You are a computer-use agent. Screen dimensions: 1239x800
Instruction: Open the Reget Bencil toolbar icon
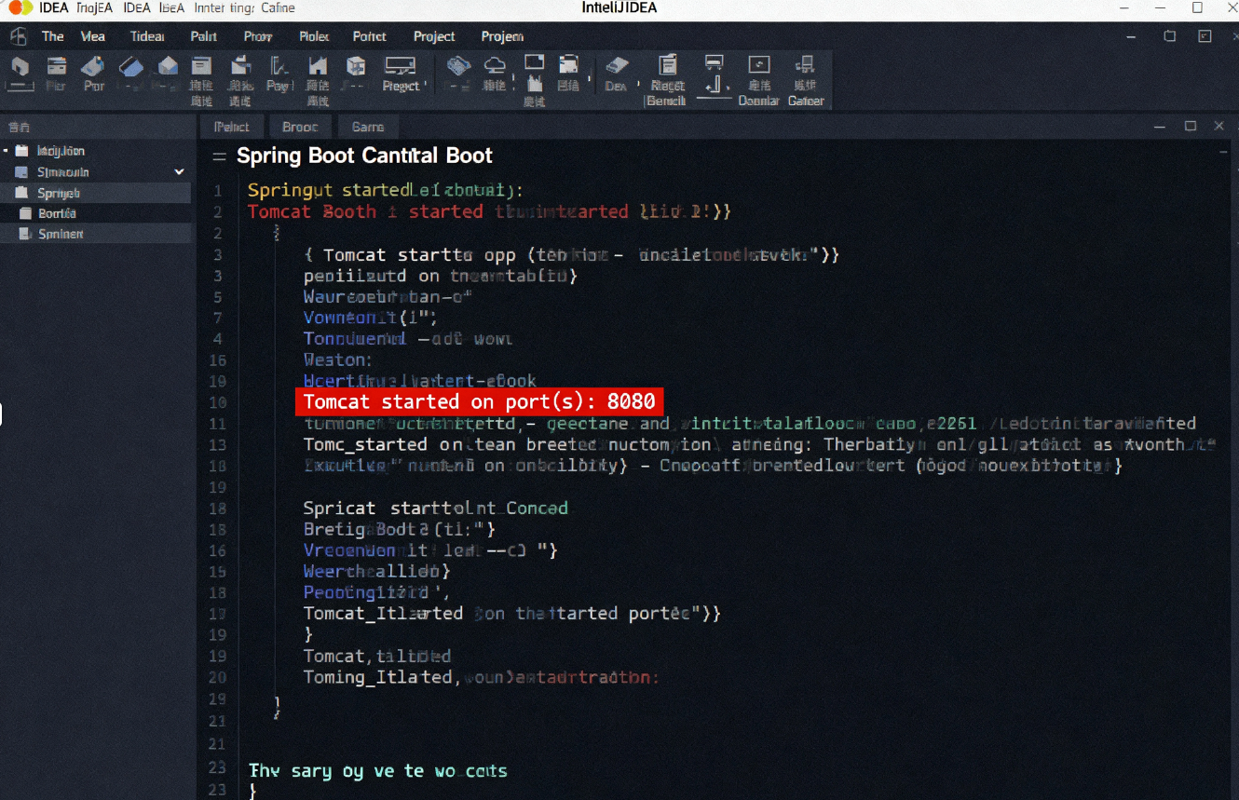(667, 68)
